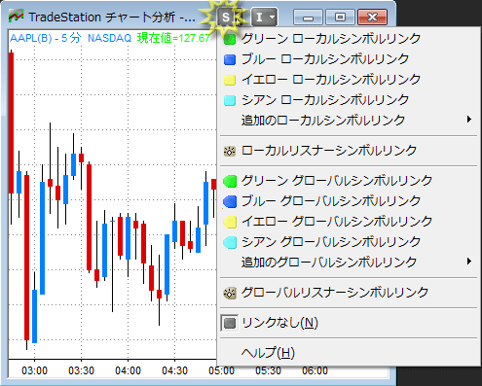
Task: Click the 04:30 time axis label
Action: (174, 370)
